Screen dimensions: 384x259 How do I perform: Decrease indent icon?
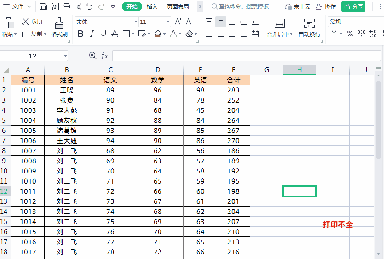click(244, 22)
